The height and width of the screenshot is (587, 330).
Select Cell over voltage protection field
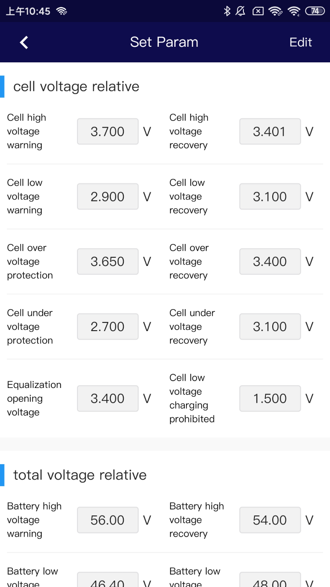pyautogui.click(x=108, y=262)
